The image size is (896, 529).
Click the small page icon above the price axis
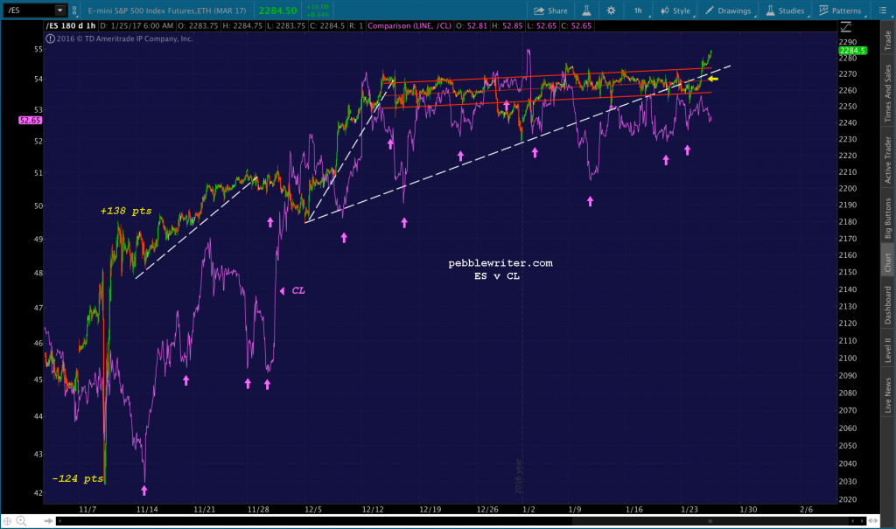coord(844,27)
